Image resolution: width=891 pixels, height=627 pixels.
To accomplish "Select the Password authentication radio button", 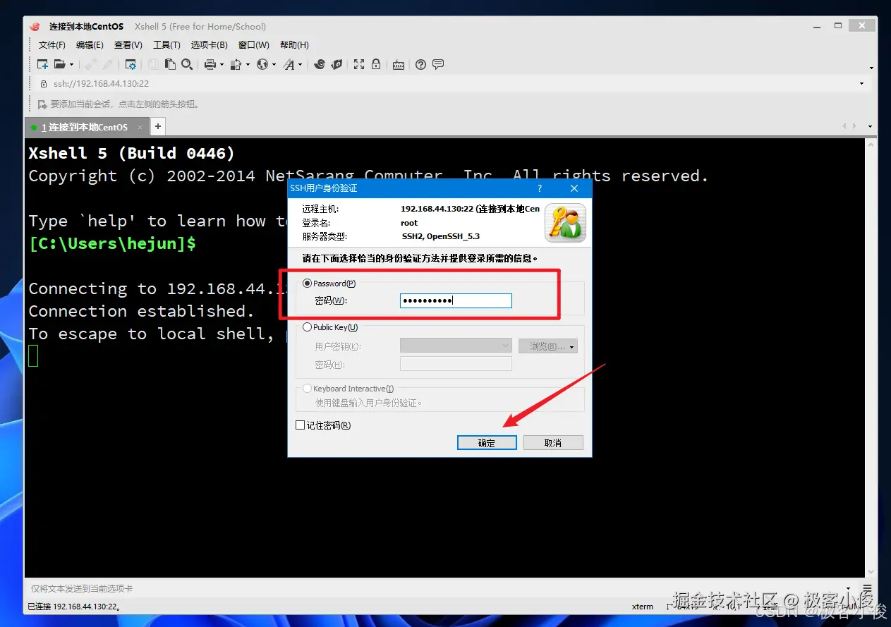I will coord(307,284).
